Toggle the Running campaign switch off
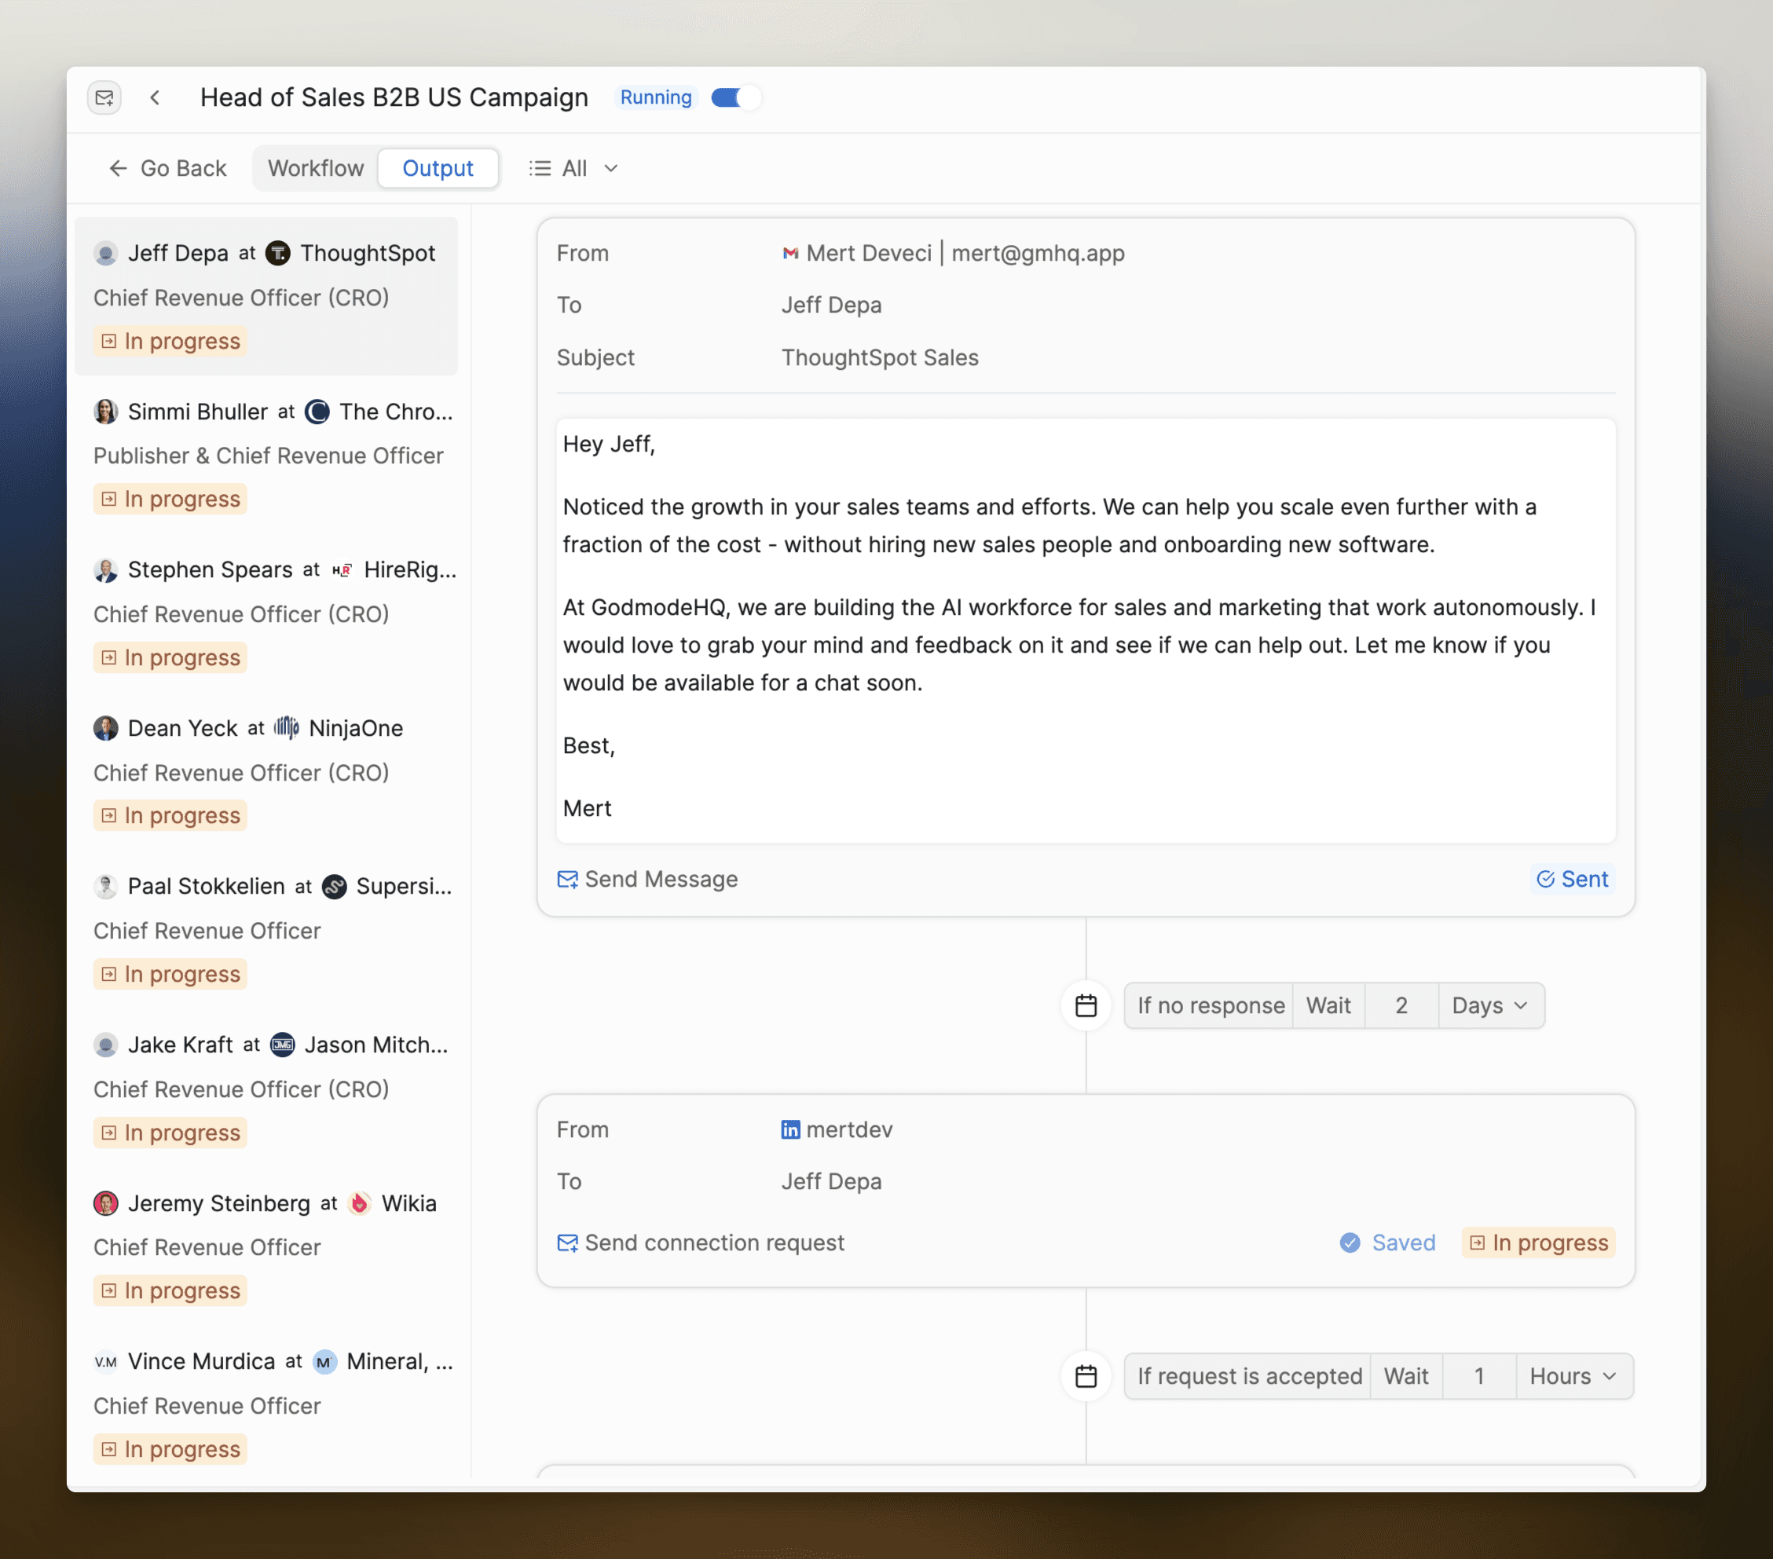Viewport: 1773px width, 1559px height. pos(734,98)
